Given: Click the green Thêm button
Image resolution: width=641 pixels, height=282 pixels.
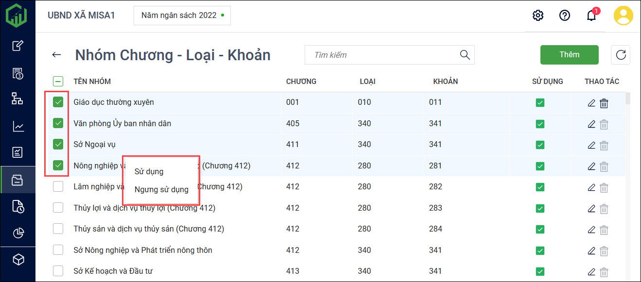Looking at the screenshot, I should (x=570, y=55).
